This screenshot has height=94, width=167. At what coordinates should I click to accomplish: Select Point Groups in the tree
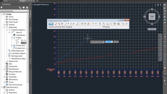[x=13, y=19]
